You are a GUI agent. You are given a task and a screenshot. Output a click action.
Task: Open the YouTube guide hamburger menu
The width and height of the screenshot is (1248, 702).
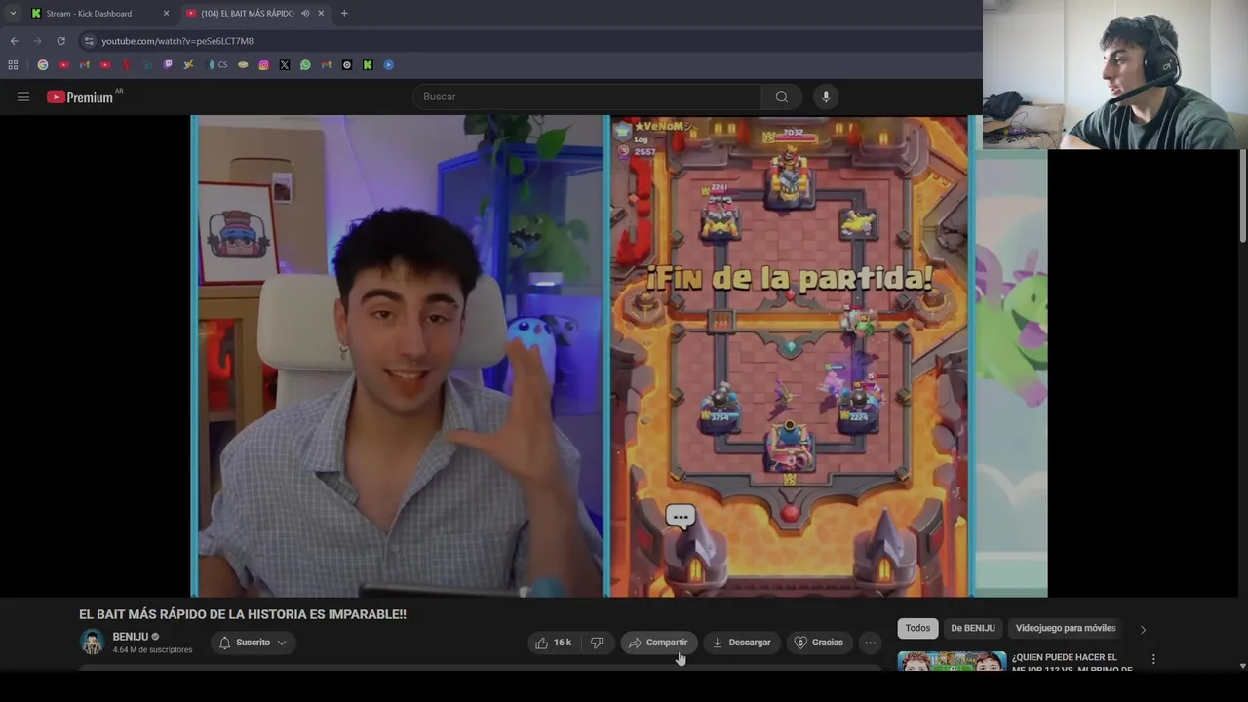click(x=23, y=97)
